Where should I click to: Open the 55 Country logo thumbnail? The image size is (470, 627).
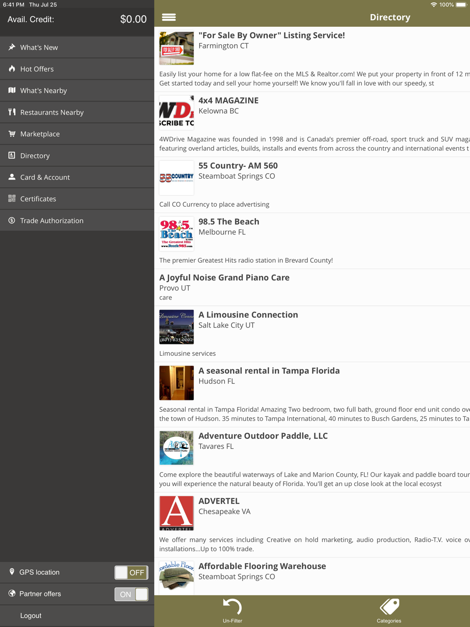tap(176, 178)
